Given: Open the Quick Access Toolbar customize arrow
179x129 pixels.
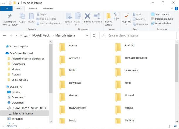Looking at the screenshot, I should (x=18, y=3).
